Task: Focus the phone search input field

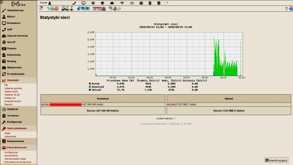Action: tap(79, 3)
